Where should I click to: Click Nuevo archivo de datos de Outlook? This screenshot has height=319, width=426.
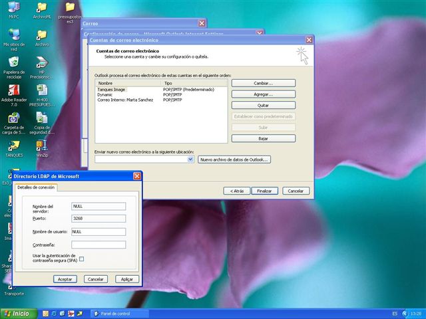(234, 159)
